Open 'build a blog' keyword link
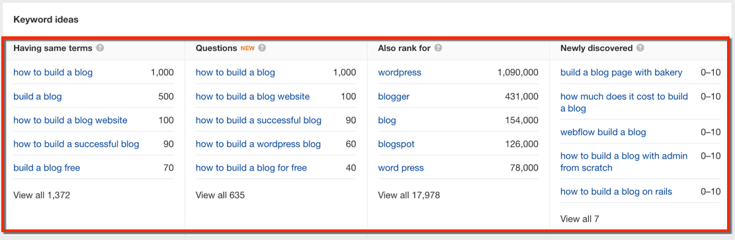The height and width of the screenshot is (240, 735). [x=38, y=97]
